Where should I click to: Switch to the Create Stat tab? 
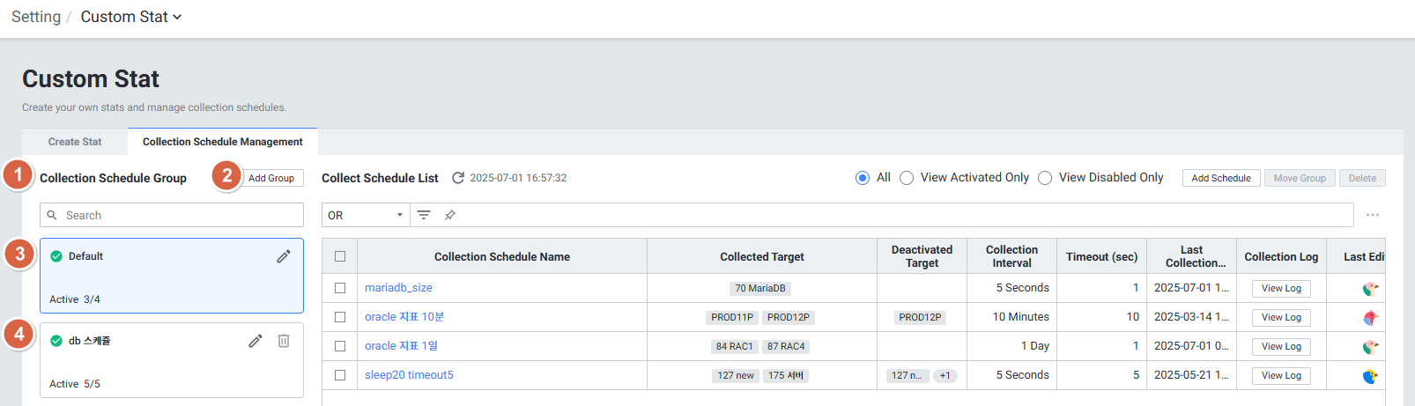point(75,142)
